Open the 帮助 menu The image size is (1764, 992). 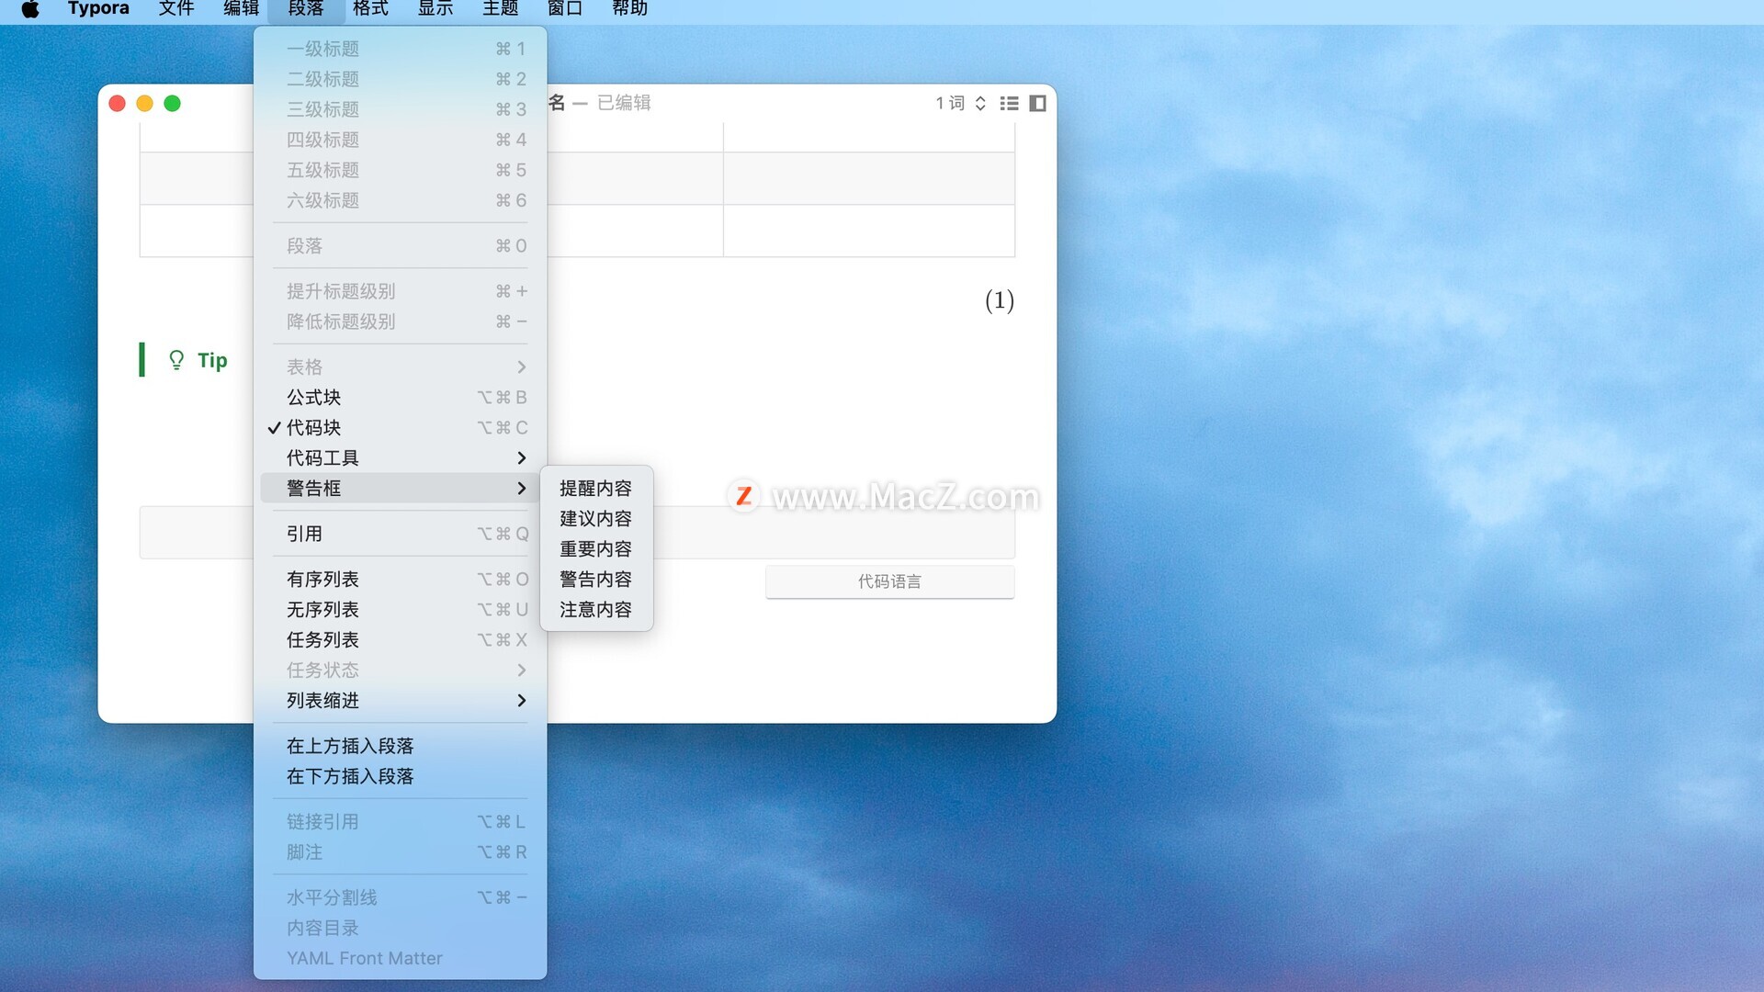630,9
